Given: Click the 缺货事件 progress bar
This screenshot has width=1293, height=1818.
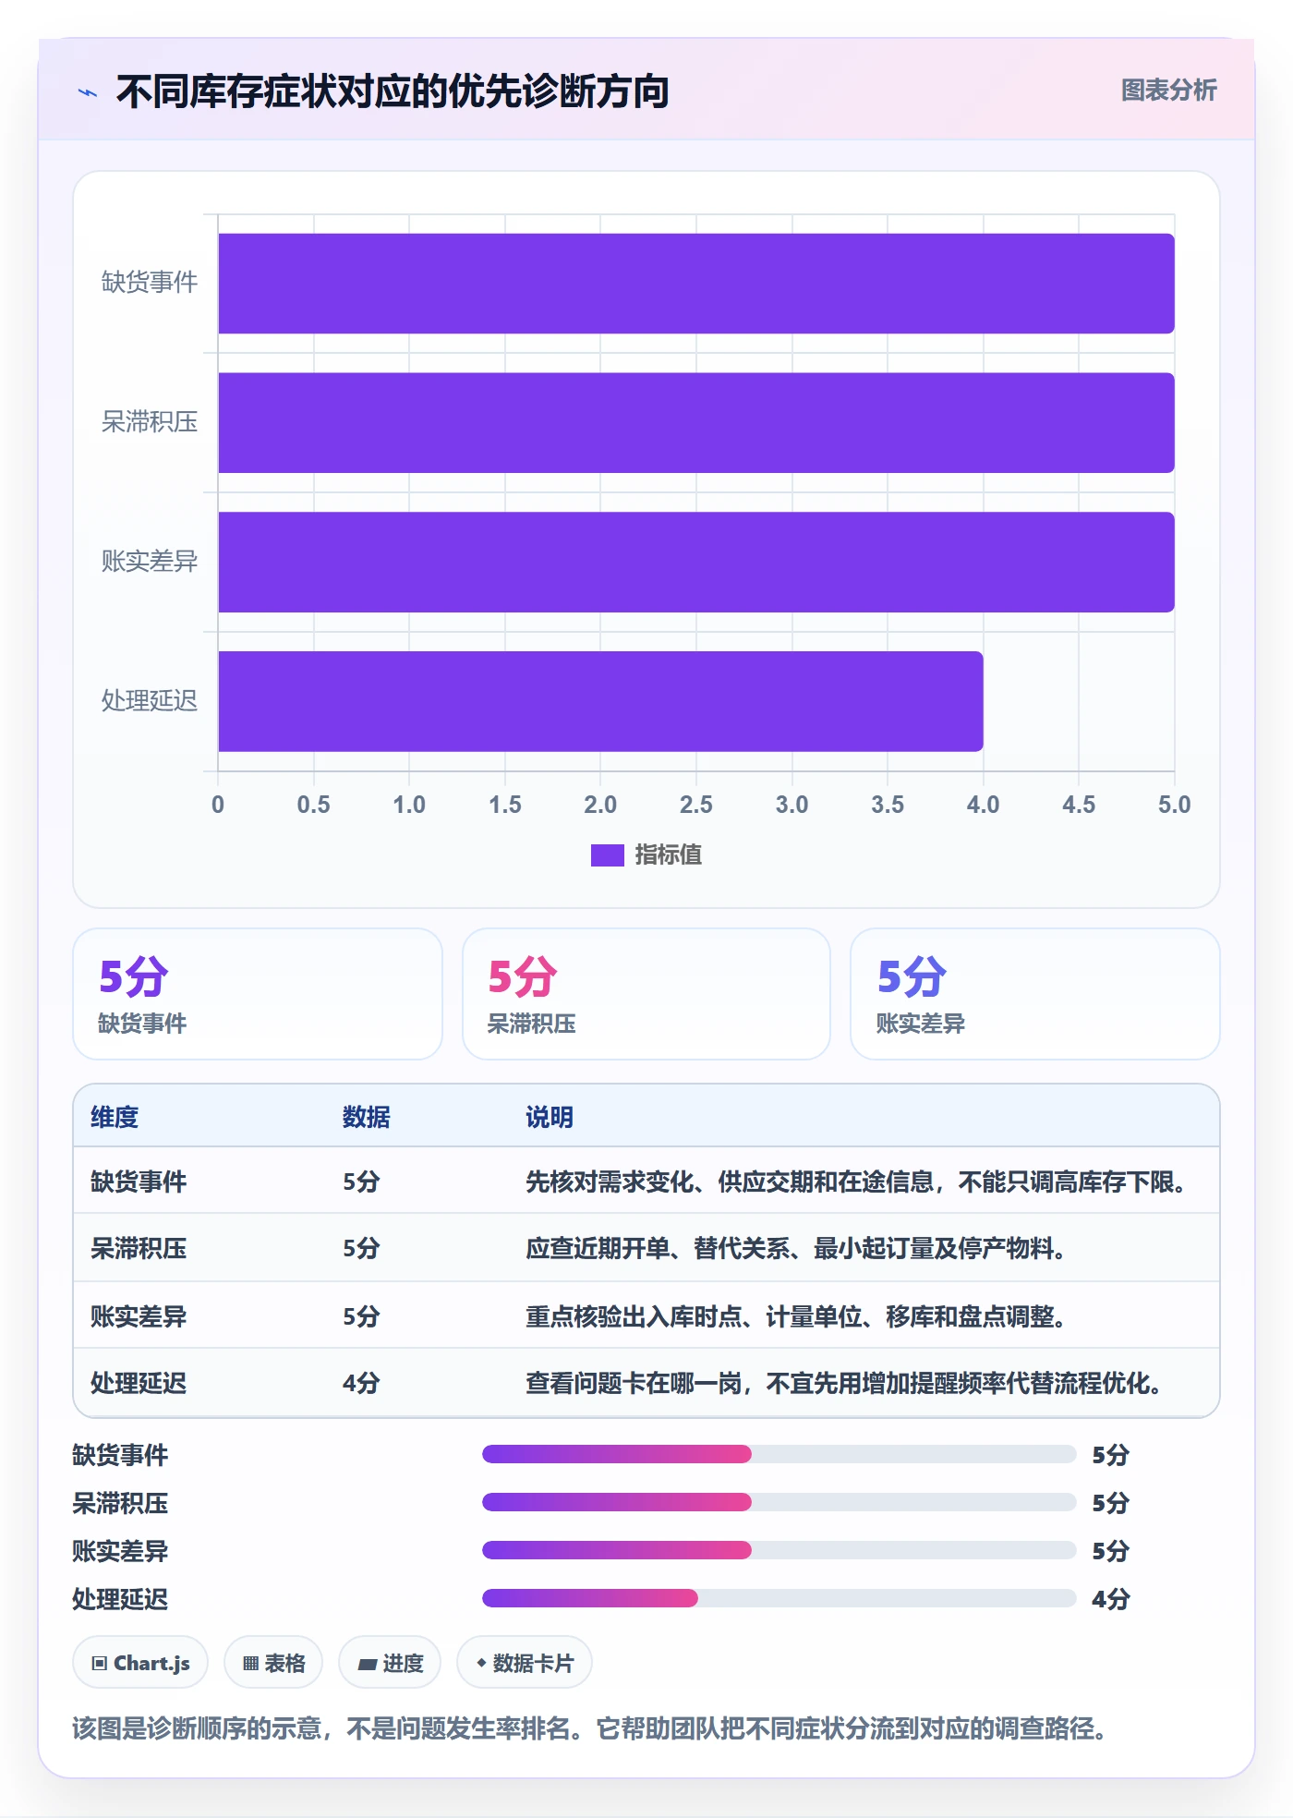Looking at the screenshot, I should (779, 1455).
